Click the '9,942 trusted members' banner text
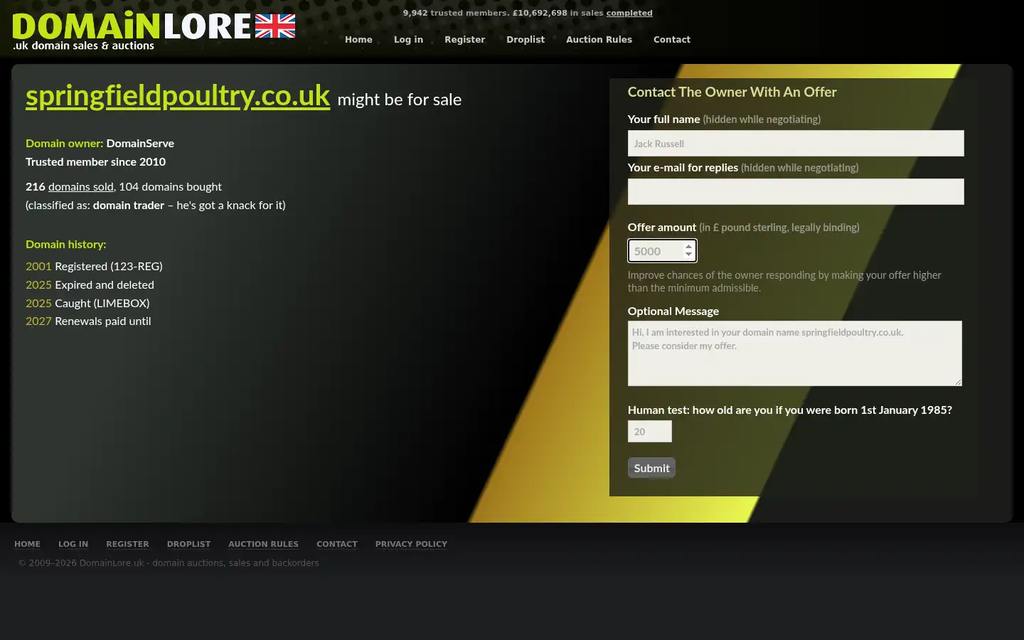Viewport: 1024px width, 640px height. point(455,13)
